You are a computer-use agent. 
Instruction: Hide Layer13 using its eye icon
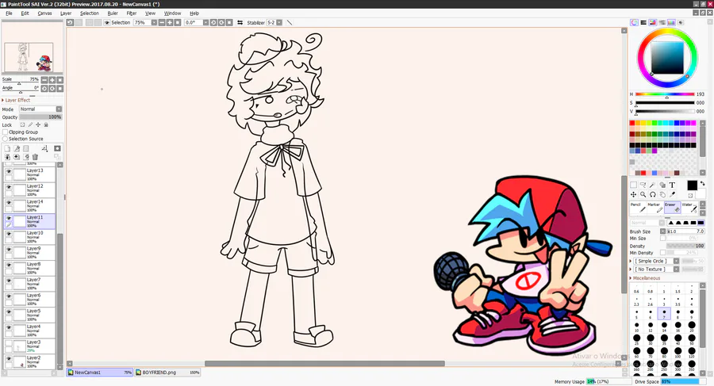click(9, 171)
